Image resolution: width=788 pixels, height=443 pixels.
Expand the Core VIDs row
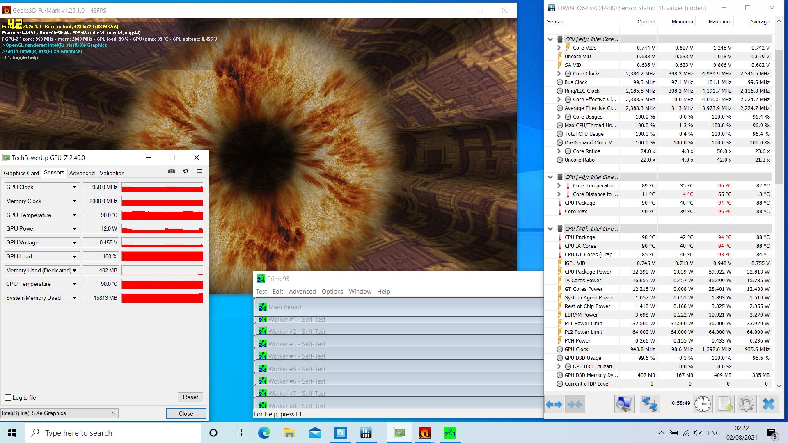point(559,48)
